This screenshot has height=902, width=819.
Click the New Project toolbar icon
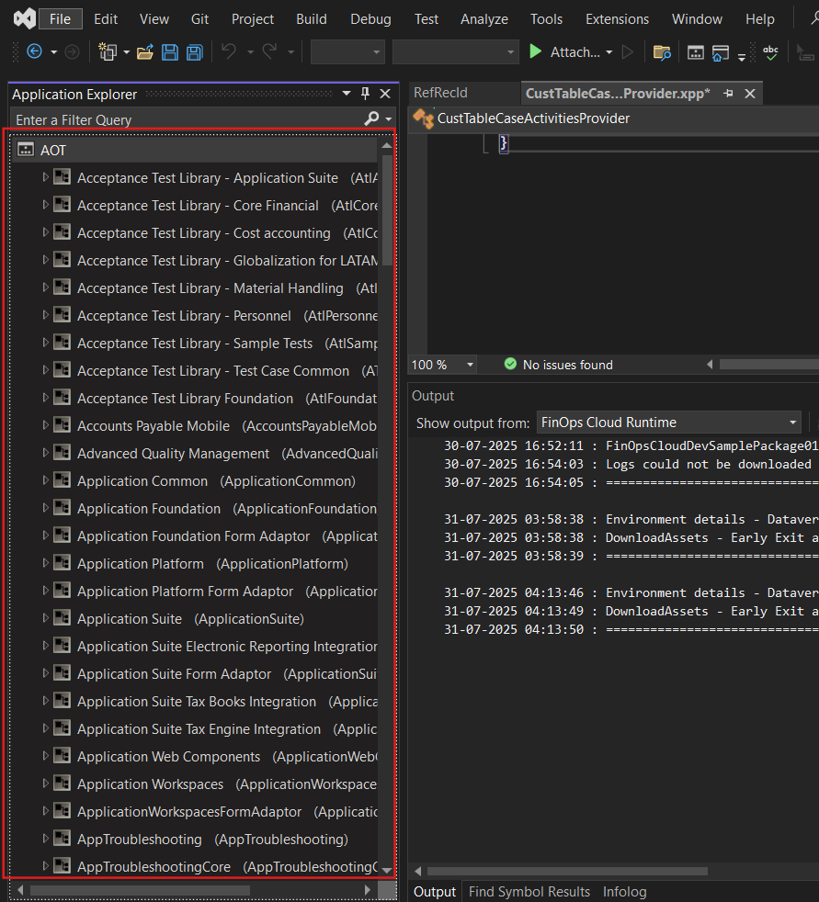point(108,52)
